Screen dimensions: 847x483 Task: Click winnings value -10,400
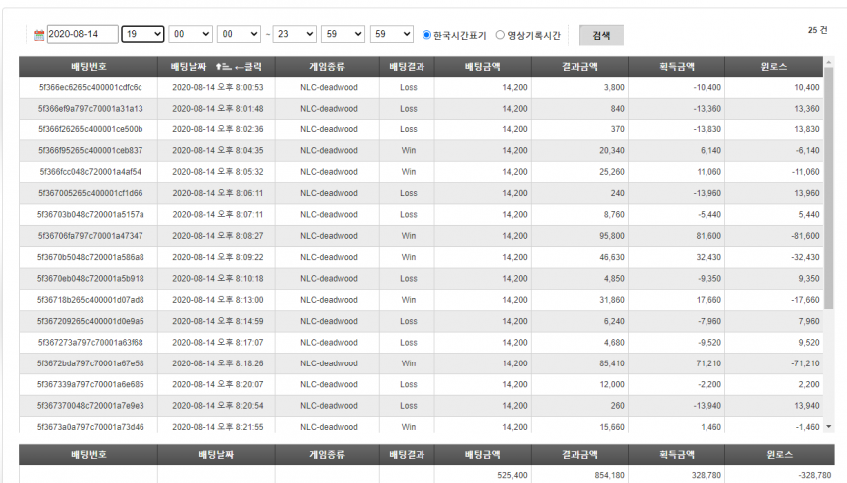click(x=707, y=87)
